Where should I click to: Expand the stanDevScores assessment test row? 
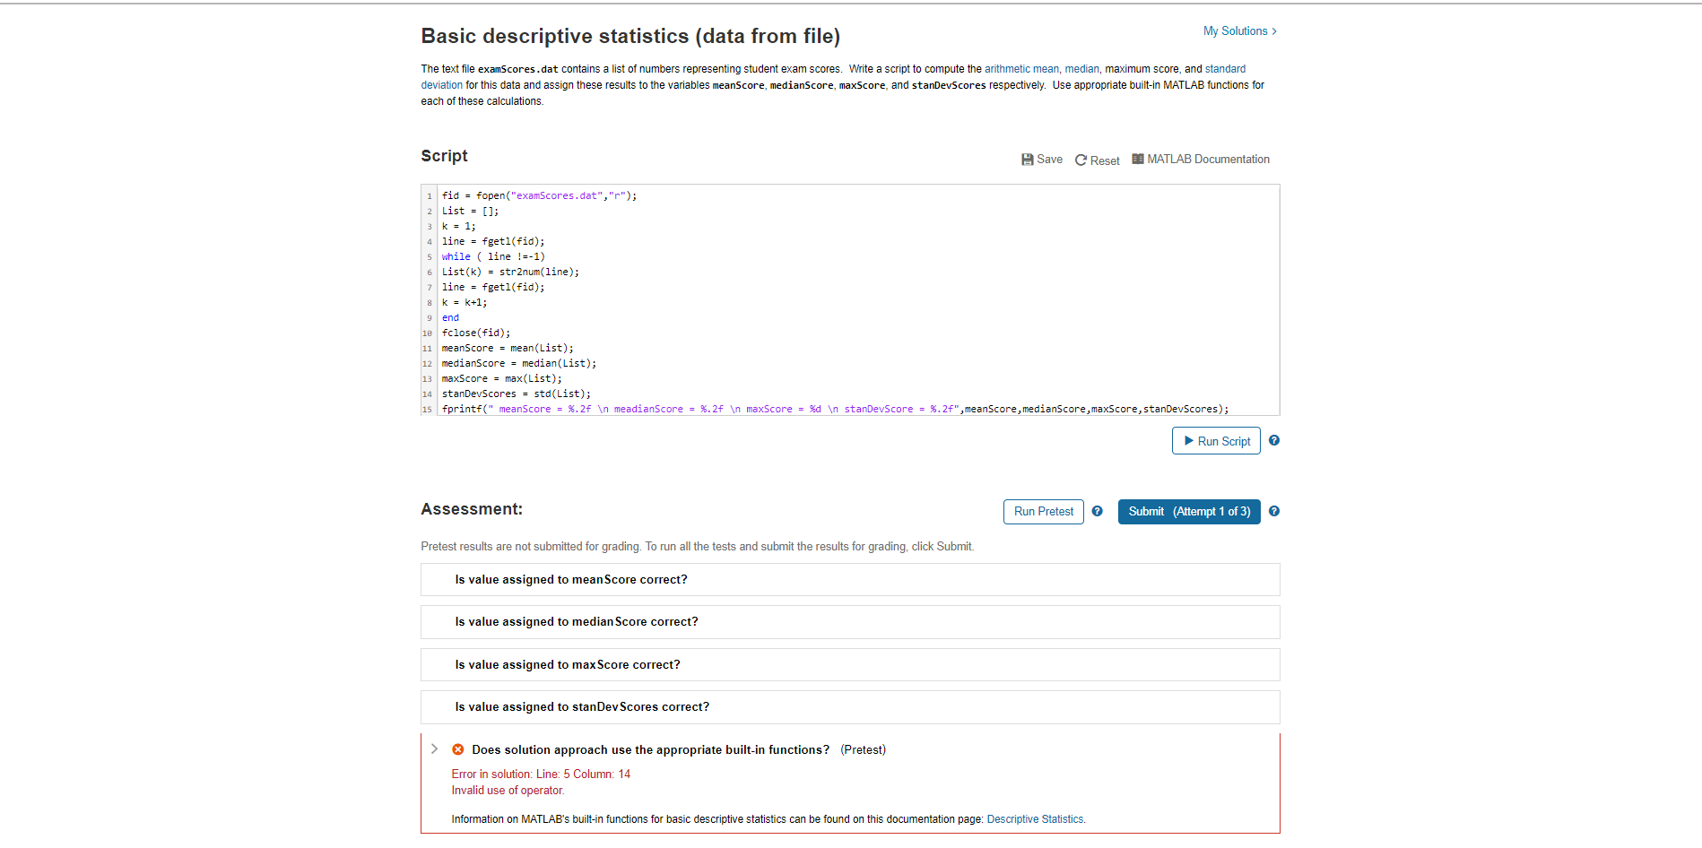pos(581,706)
